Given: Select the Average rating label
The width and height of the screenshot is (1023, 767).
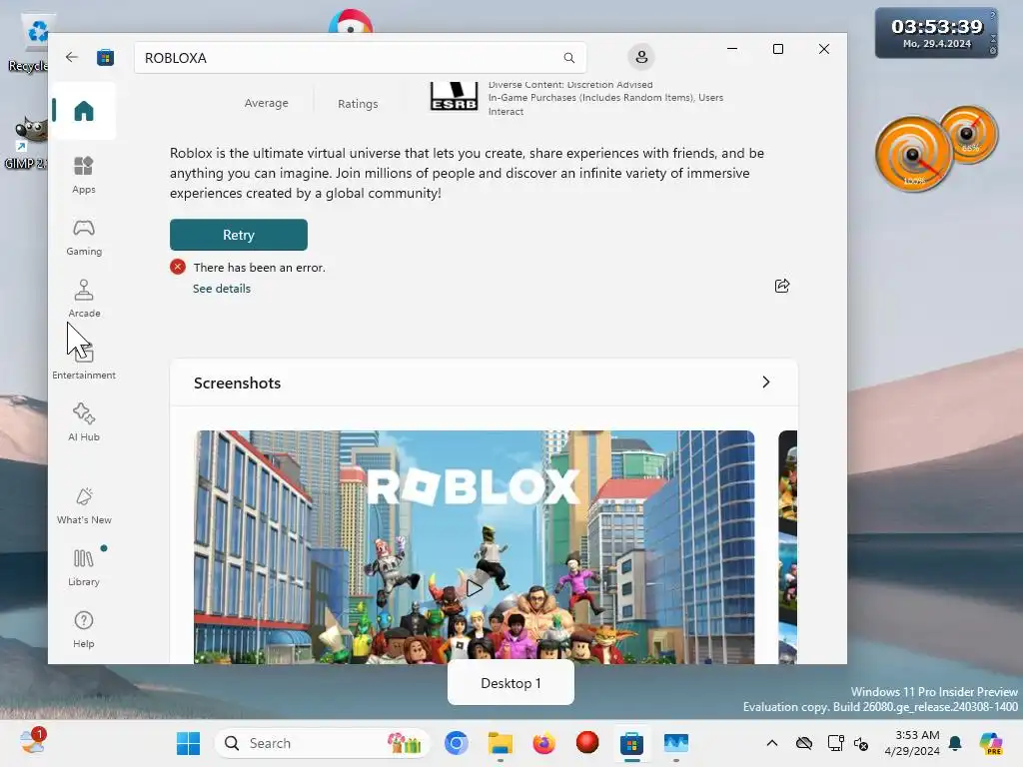Looking at the screenshot, I should pos(266,103).
